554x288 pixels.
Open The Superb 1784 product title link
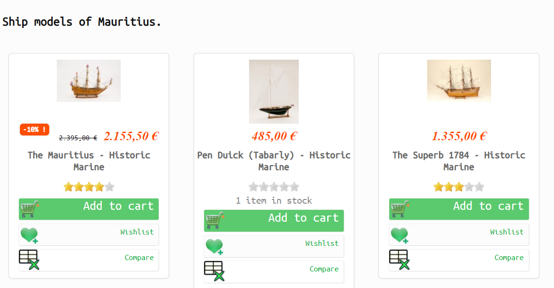coord(458,161)
